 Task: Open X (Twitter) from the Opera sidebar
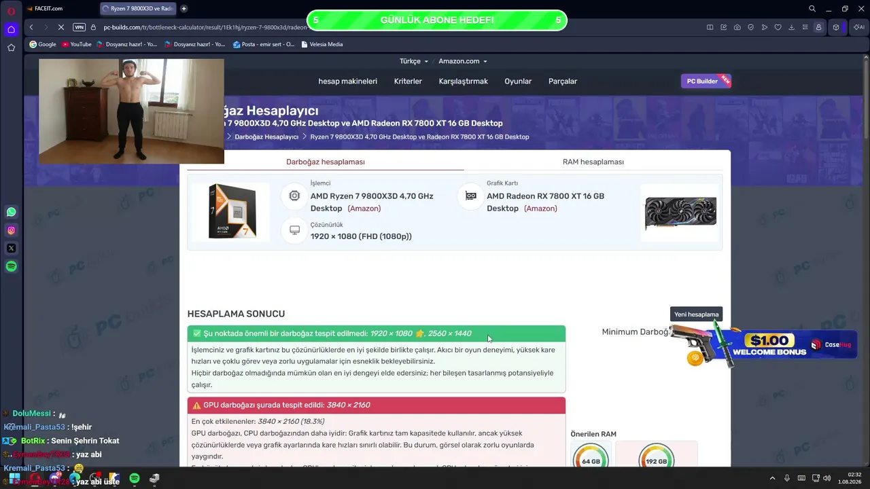tap(11, 249)
